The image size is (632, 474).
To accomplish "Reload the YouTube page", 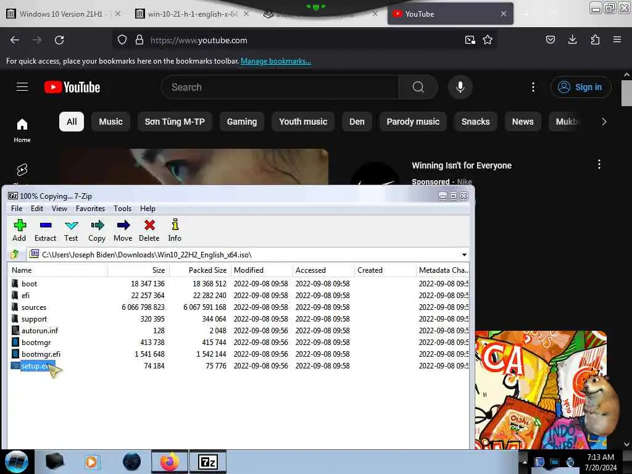I will pyautogui.click(x=59, y=40).
